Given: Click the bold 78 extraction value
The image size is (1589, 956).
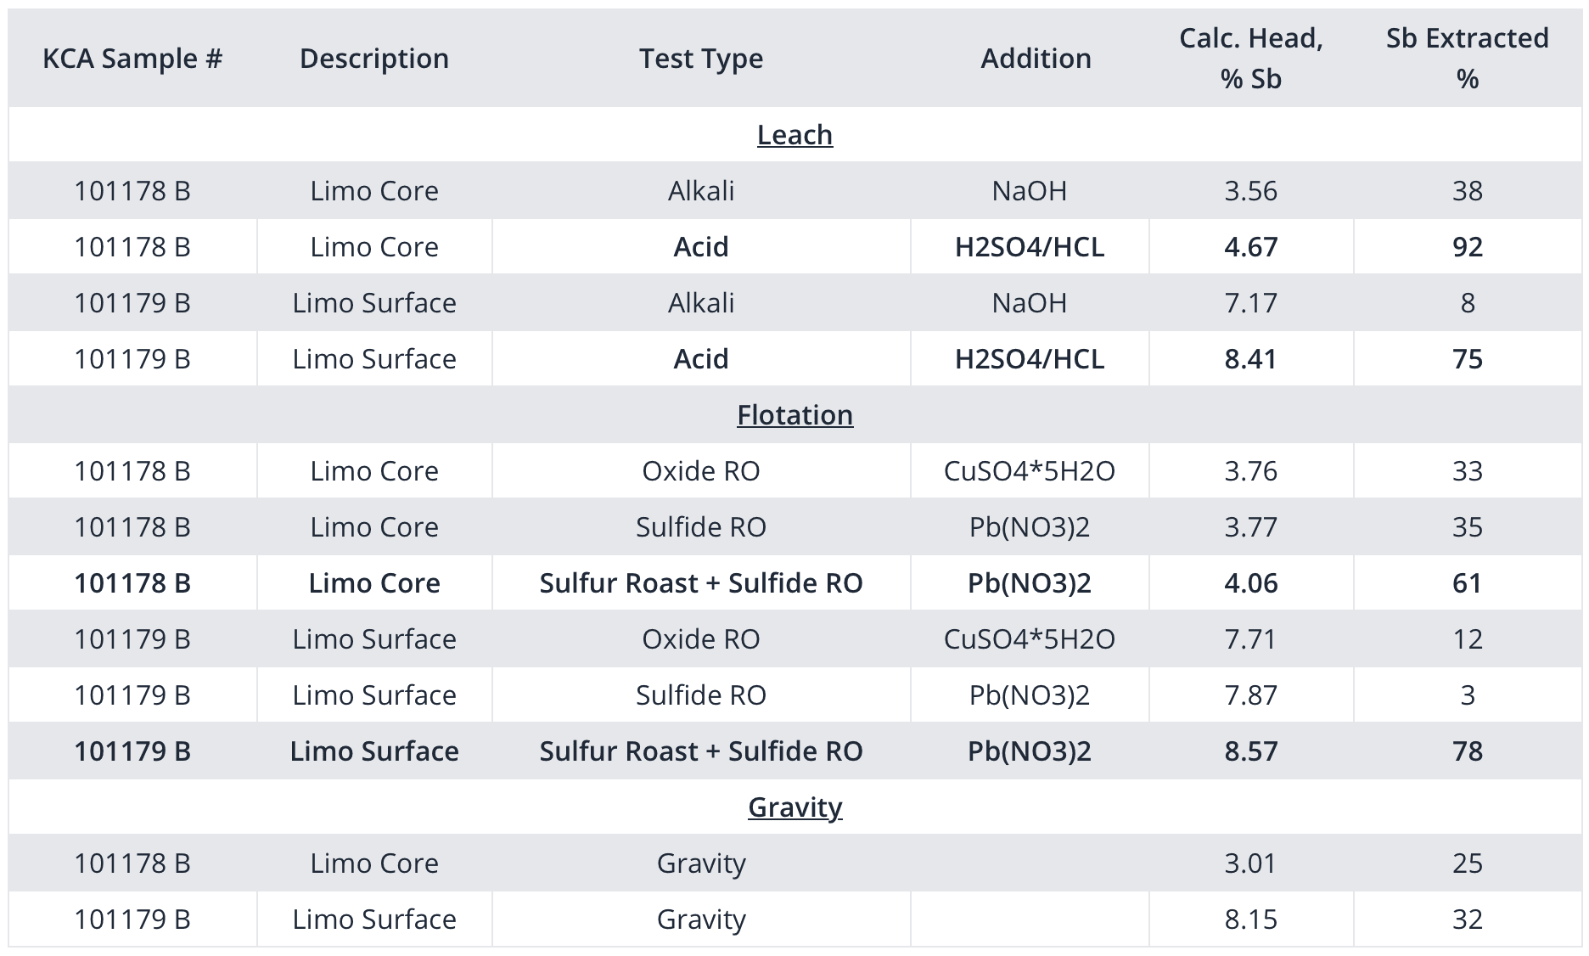Looking at the screenshot, I should coord(1468,751).
